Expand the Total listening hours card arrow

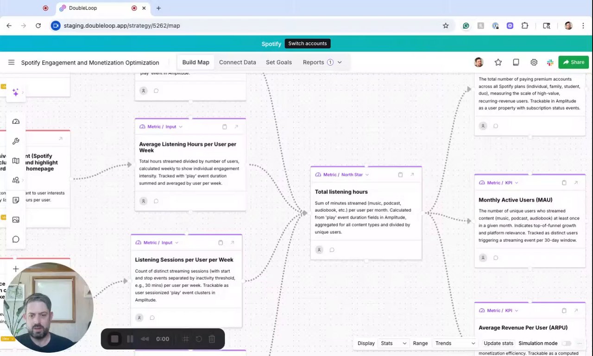coord(412,175)
